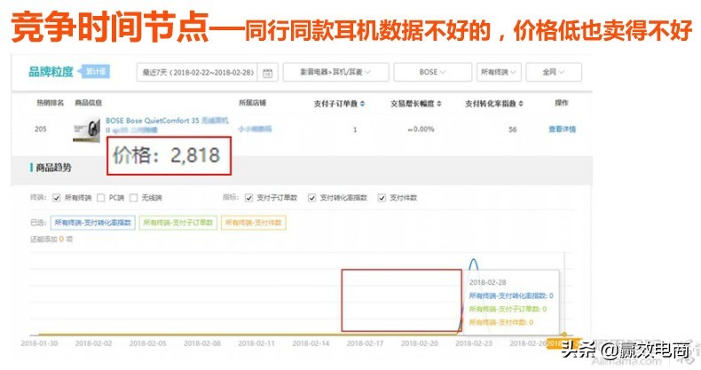Screen dimensions: 701x370
Task: Enable the PC端 checkbox
Action: [x=100, y=198]
